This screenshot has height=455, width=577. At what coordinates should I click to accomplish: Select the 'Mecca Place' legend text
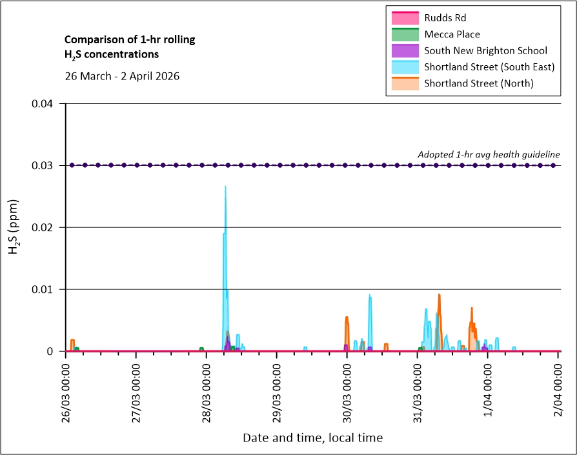coord(452,34)
